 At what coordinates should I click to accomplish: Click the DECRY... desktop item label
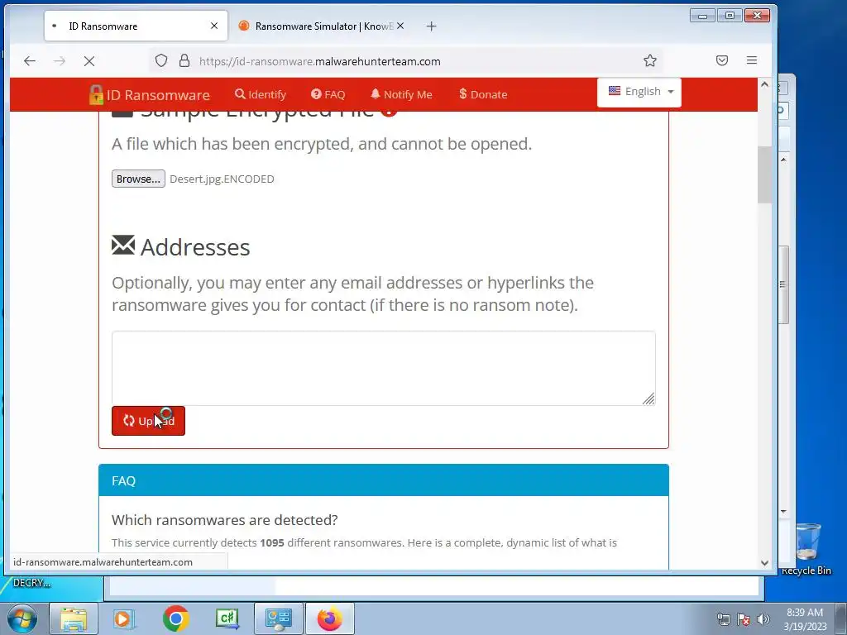click(x=31, y=583)
